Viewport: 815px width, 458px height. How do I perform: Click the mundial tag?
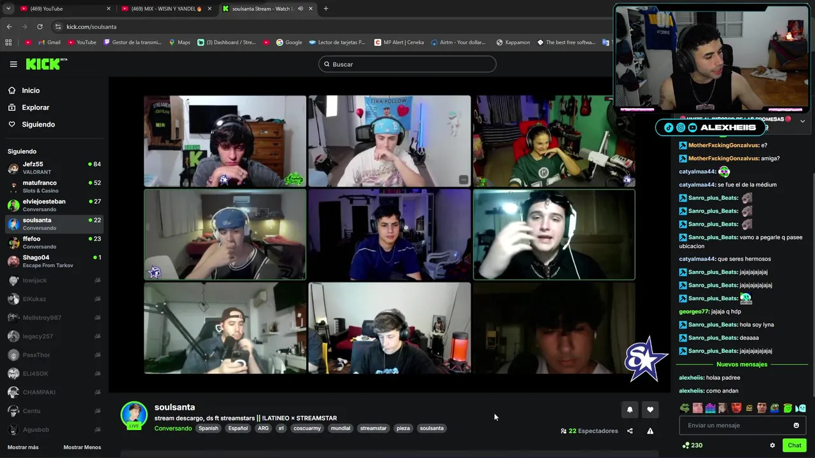341,428
